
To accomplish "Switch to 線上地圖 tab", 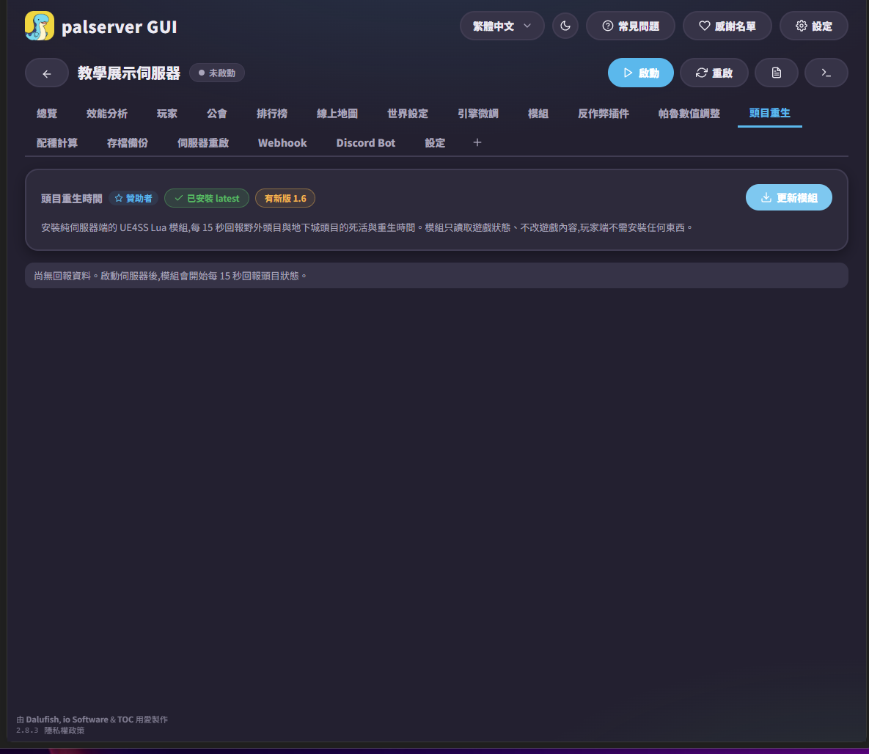I will pos(337,114).
